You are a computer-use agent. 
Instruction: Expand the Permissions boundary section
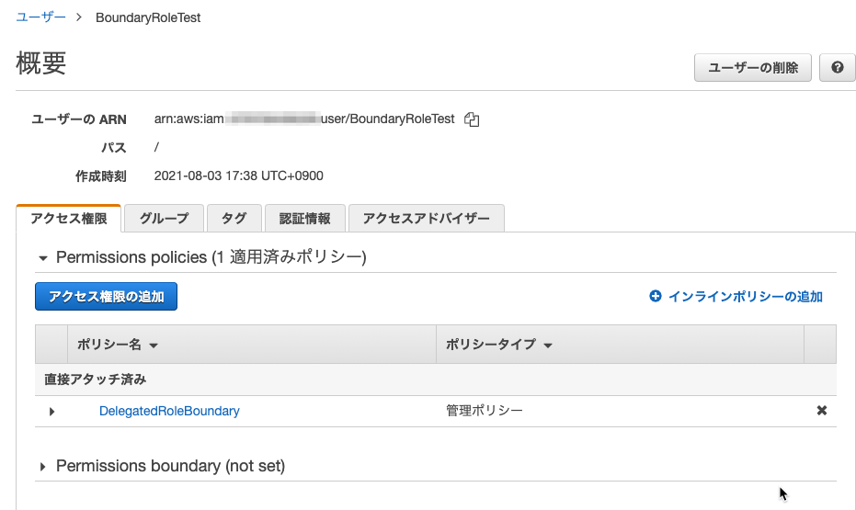(x=42, y=467)
